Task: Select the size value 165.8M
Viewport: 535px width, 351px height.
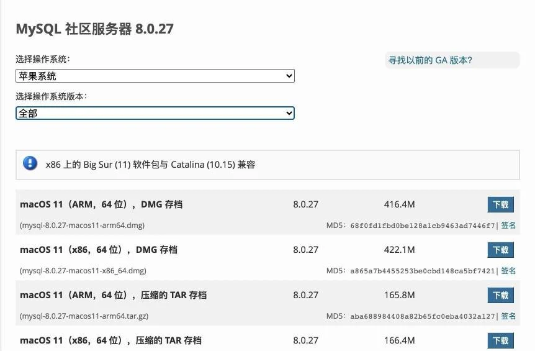Action: point(399,295)
